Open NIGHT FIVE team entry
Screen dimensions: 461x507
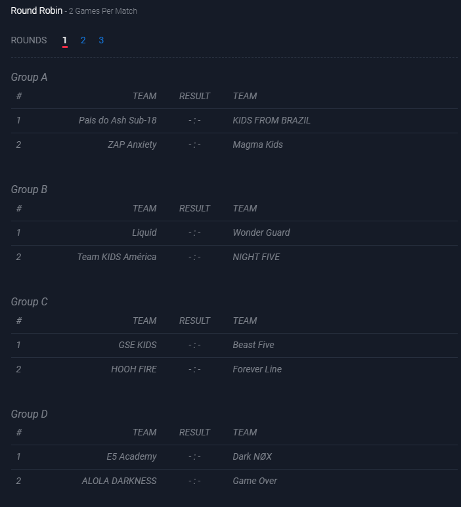coord(256,257)
